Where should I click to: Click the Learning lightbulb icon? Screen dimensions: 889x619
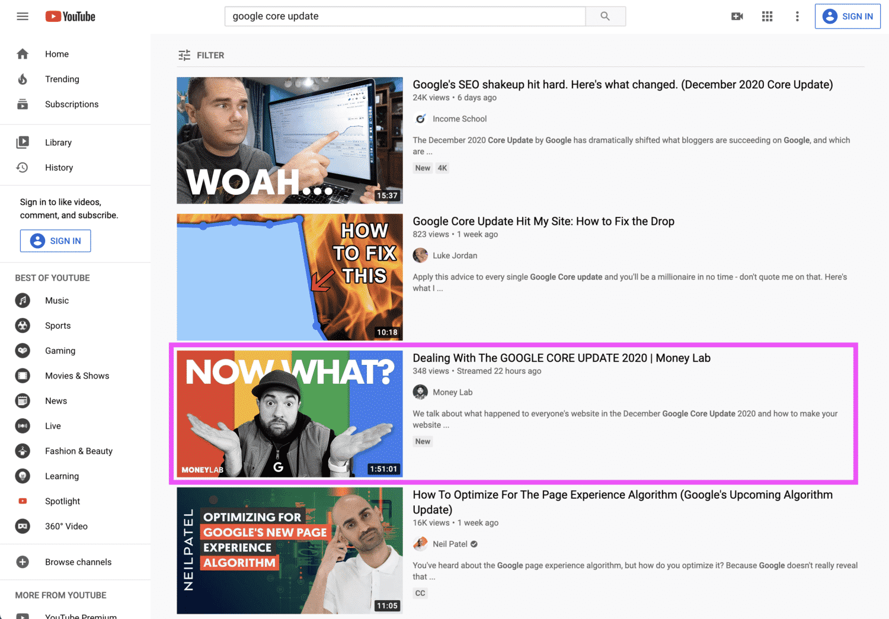tap(23, 476)
